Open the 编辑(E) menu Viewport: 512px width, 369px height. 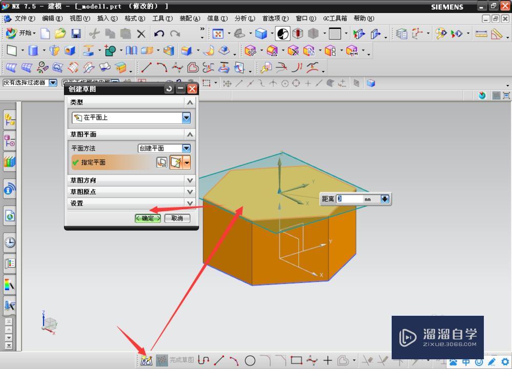52,18
